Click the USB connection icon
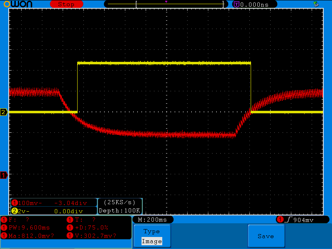Screen dimensions: 332x249 (x=316, y=4)
